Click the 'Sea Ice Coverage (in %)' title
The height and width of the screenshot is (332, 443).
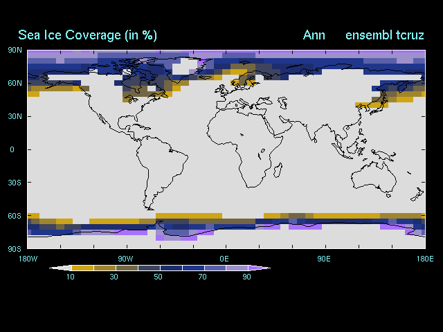[87, 35]
